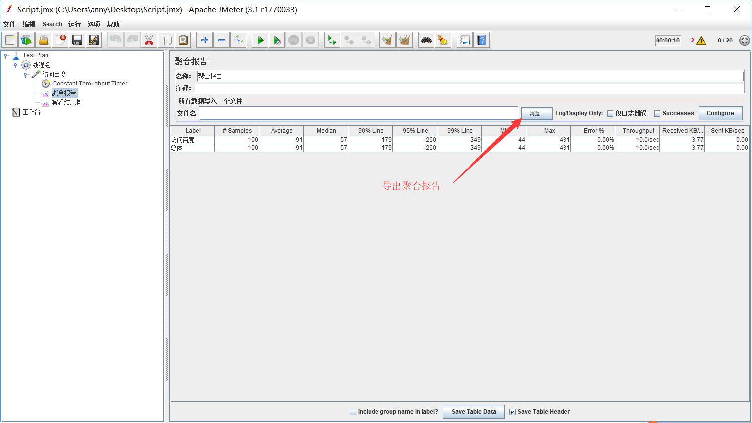Image resolution: width=752 pixels, height=423 pixels.
Task: Click the Throughput column header
Action: (638, 131)
